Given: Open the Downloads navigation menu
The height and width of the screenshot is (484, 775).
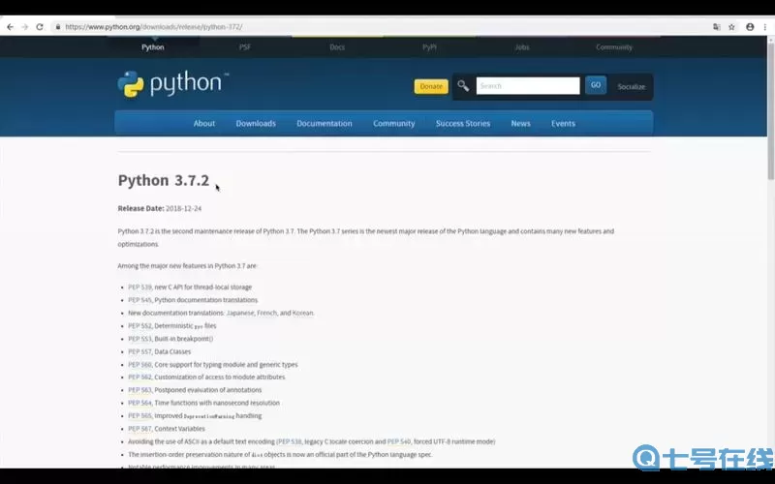Looking at the screenshot, I should tap(256, 124).
